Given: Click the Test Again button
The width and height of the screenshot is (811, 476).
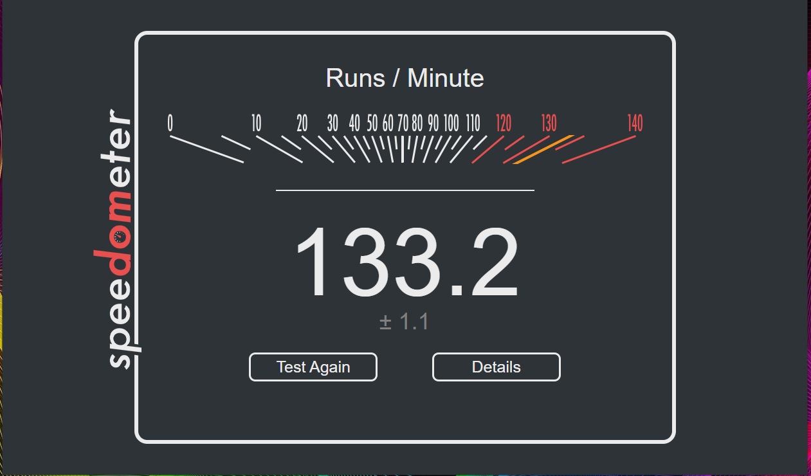Looking at the screenshot, I should pos(313,367).
